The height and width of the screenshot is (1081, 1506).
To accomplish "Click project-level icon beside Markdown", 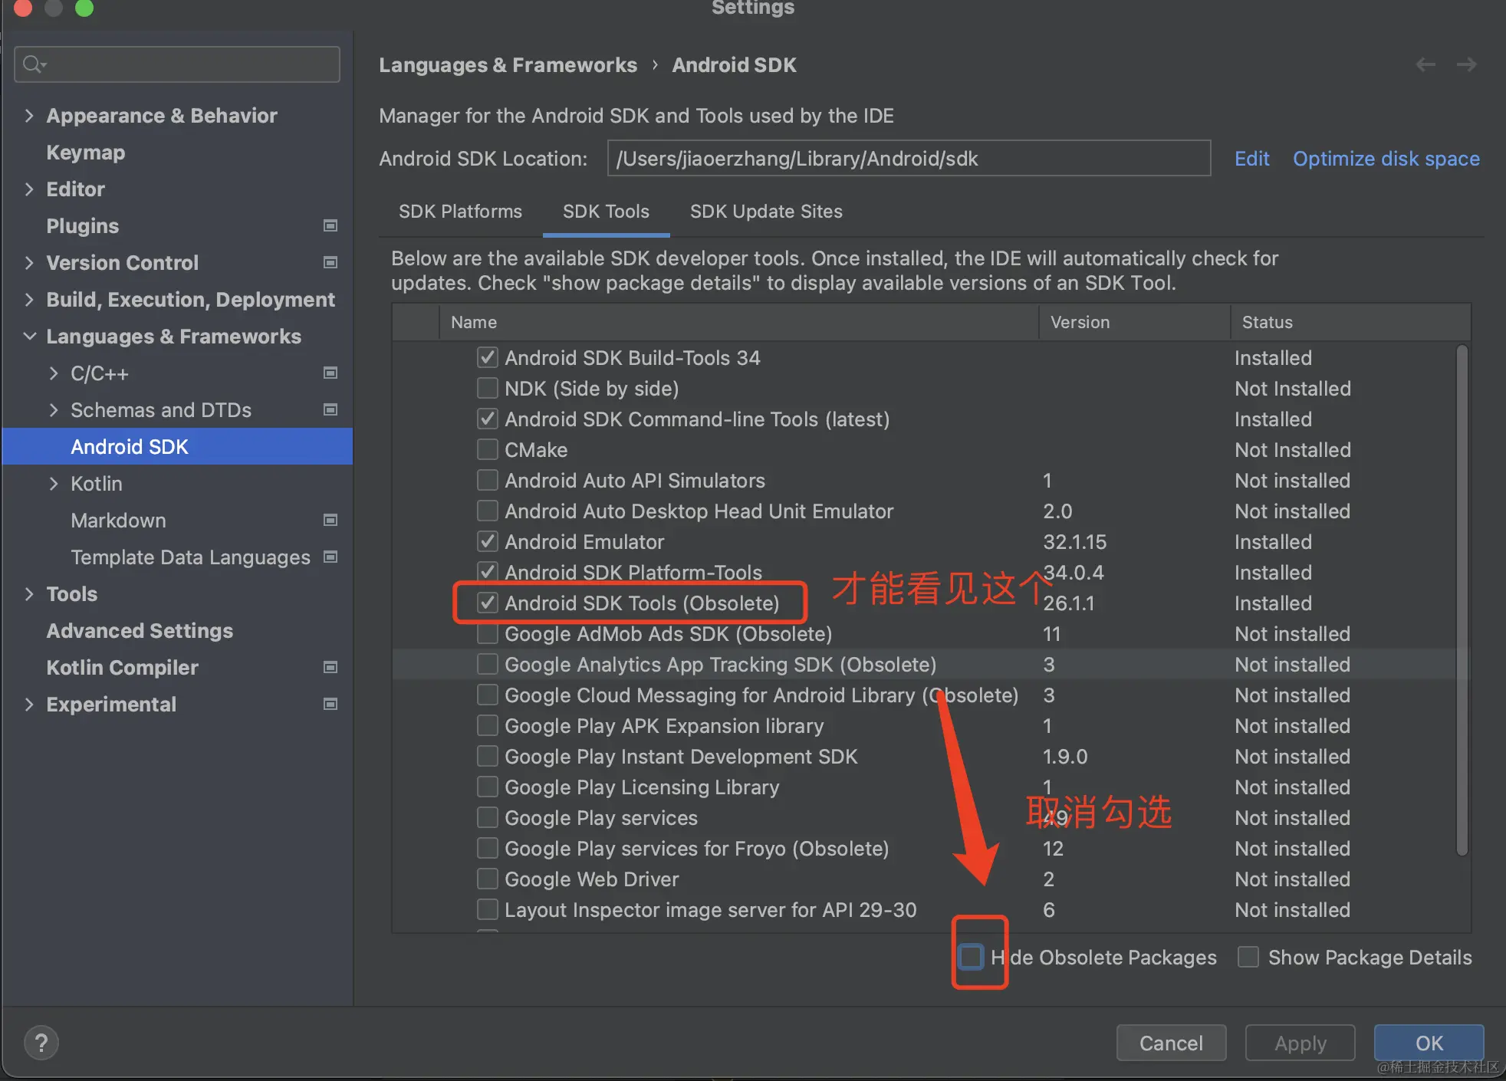I will point(330,520).
